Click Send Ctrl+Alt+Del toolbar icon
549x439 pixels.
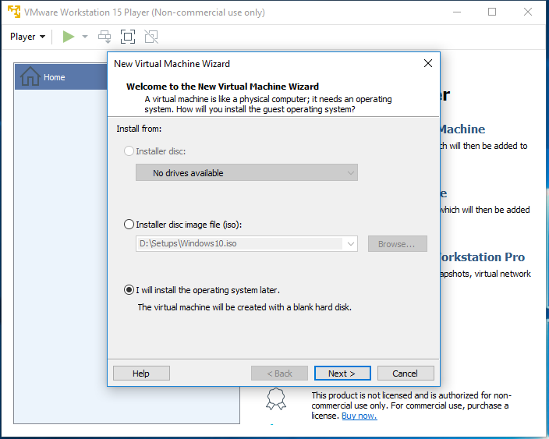coord(104,37)
